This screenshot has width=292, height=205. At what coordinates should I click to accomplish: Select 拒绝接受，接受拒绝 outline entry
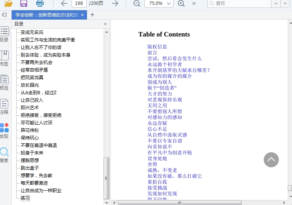[x=41, y=115]
